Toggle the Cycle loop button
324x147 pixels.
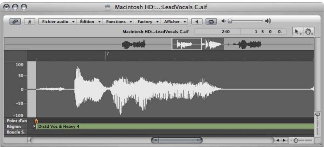(211, 21)
